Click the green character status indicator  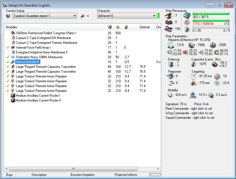click(158, 16)
